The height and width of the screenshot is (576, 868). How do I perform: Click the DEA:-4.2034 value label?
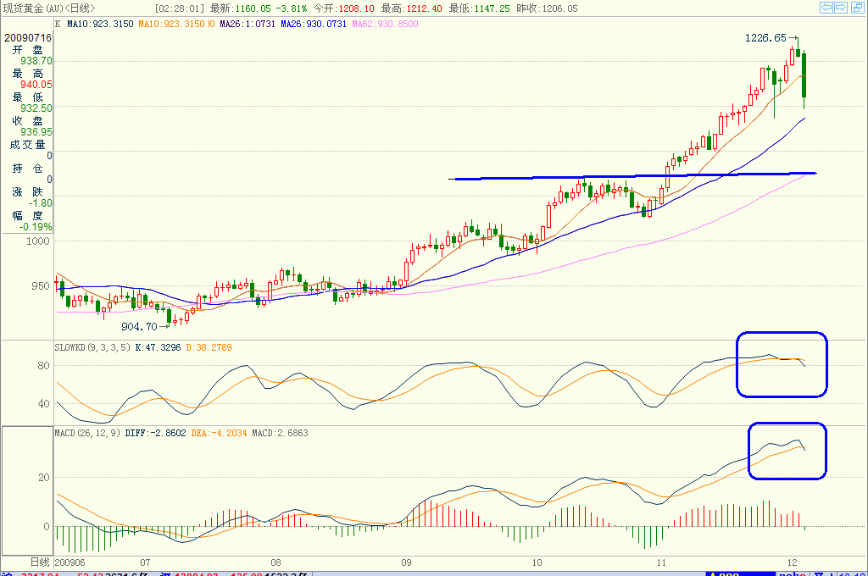[x=219, y=433]
